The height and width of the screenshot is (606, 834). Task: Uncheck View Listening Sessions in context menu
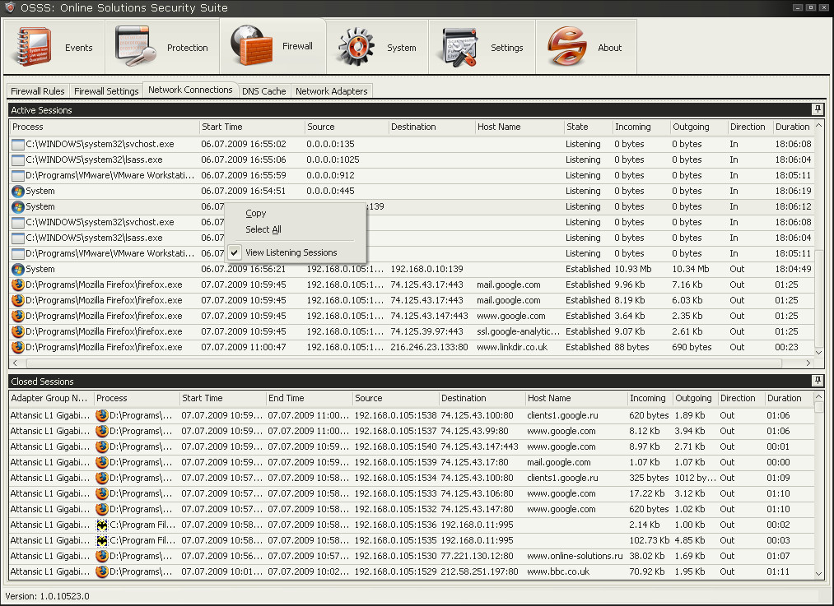(x=235, y=252)
